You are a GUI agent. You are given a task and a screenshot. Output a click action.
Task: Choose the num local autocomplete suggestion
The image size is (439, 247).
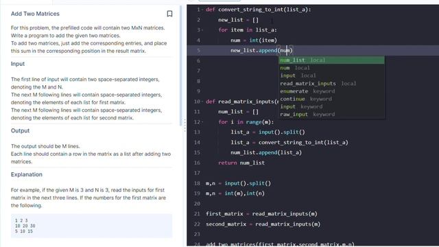pyautogui.click(x=331, y=68)
